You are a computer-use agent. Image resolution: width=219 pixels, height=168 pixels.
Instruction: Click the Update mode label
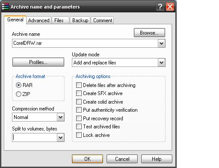86,55
